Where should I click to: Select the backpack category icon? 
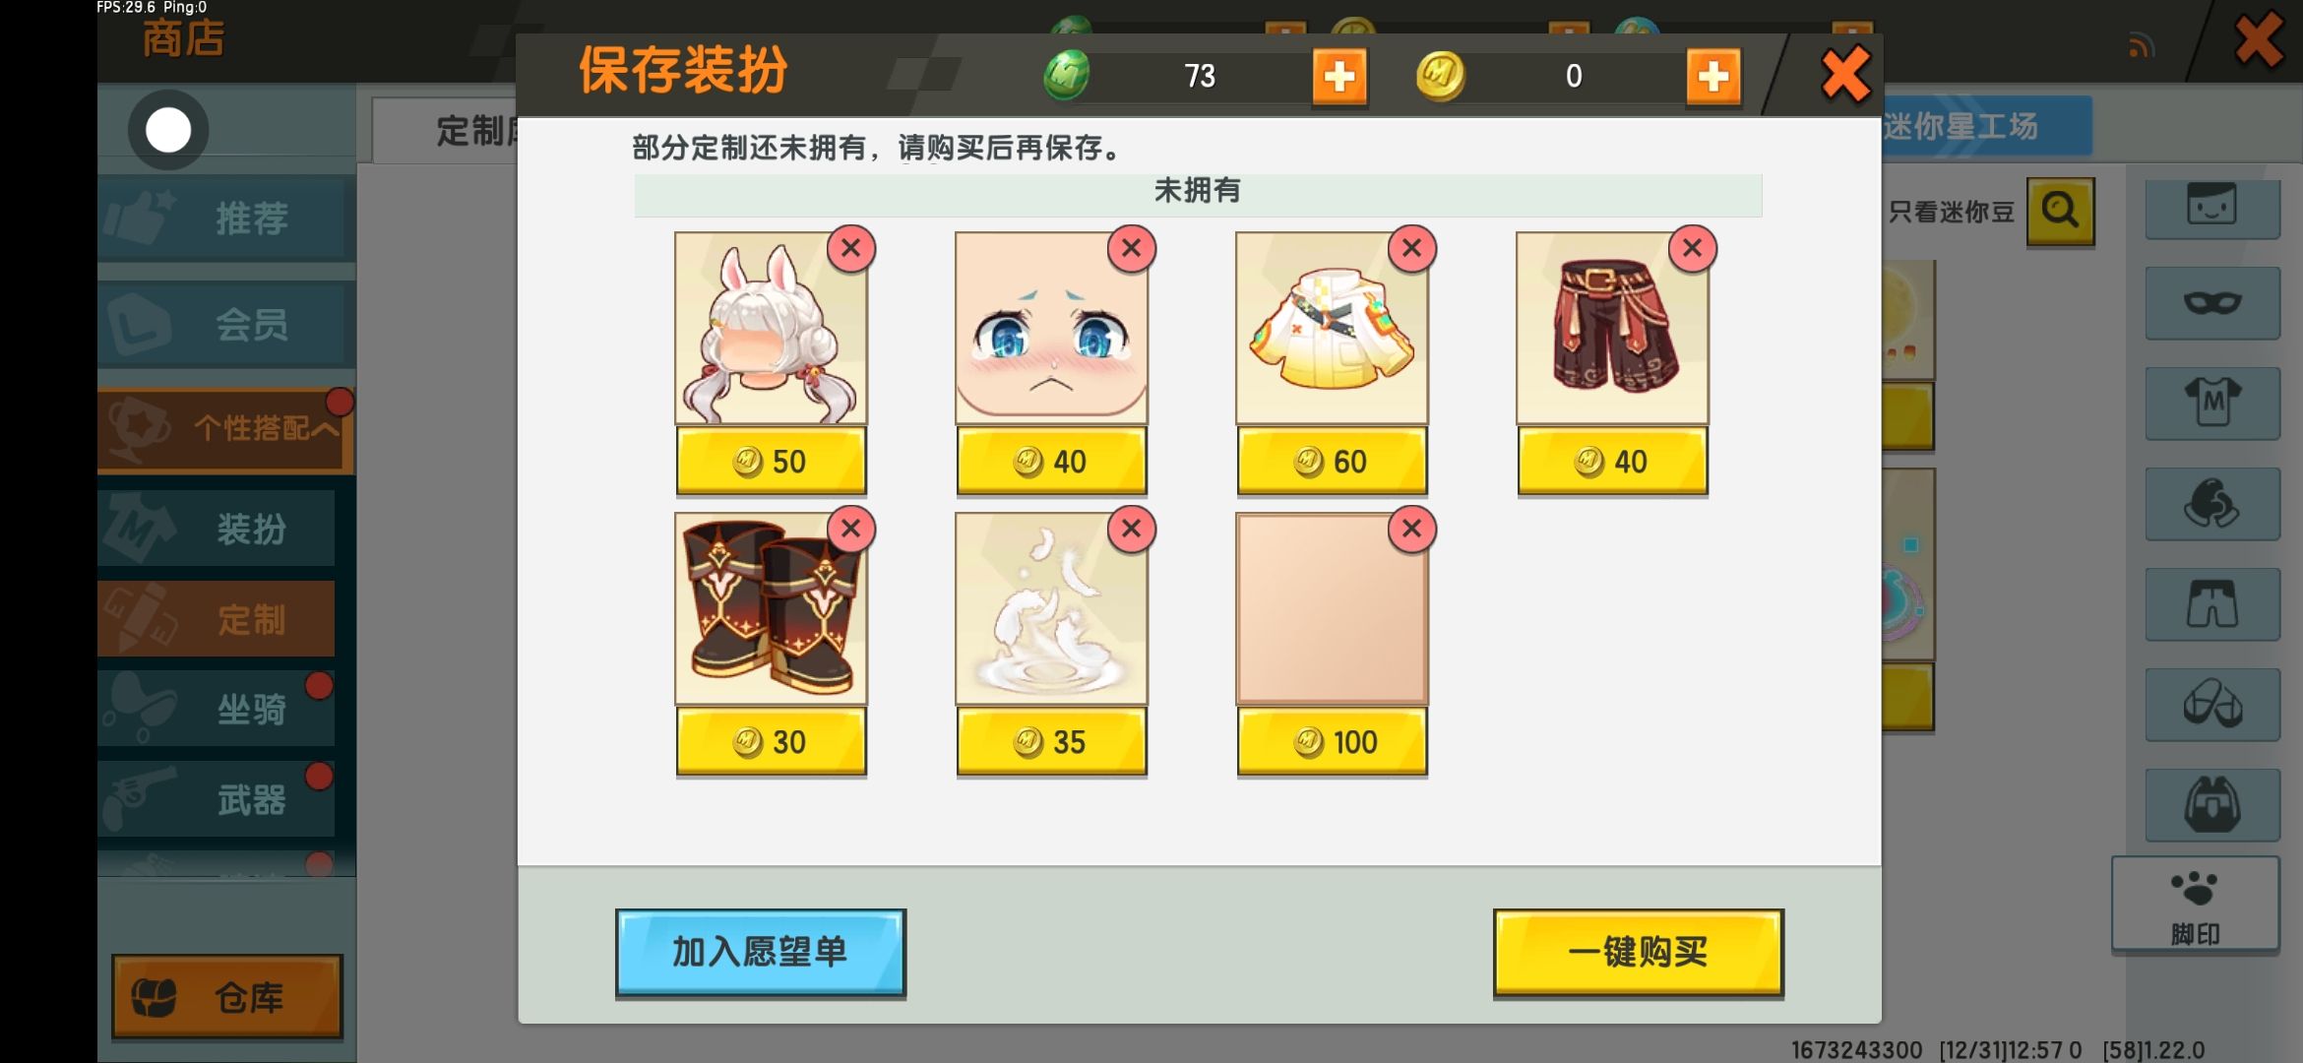[2212, 805]
